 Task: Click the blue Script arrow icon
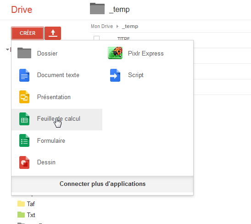point(115,75)
